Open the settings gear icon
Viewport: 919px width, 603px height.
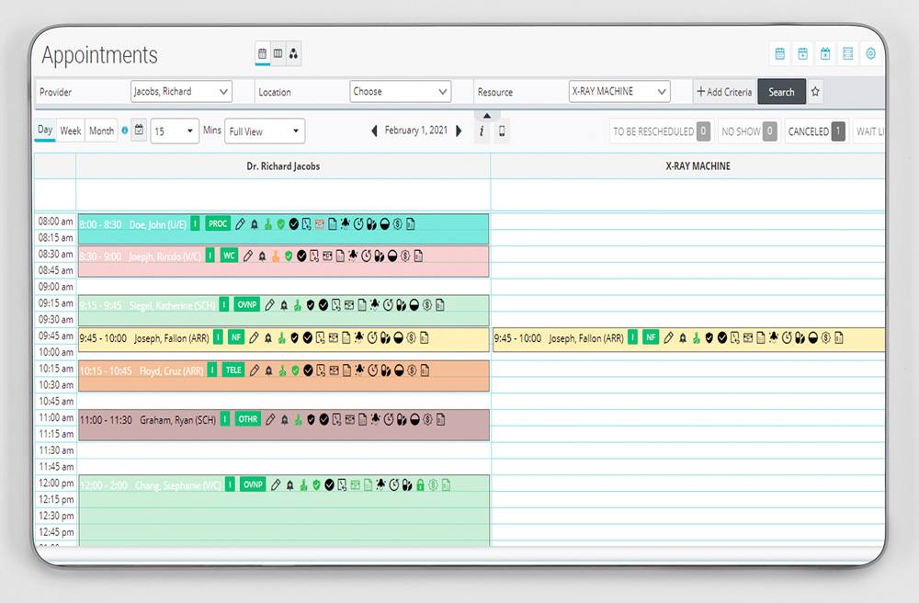pos(870,54)
